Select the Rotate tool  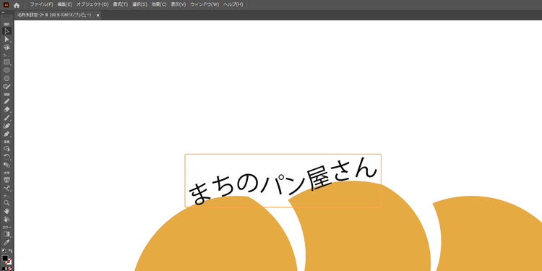point(7,157)
